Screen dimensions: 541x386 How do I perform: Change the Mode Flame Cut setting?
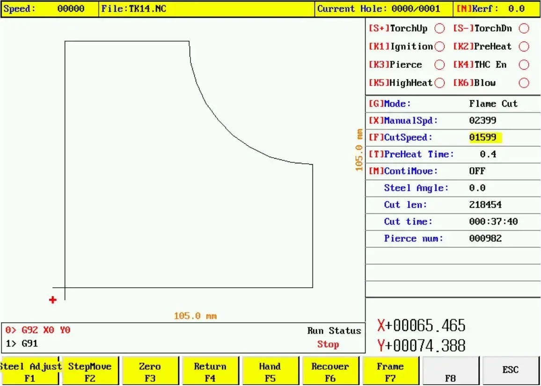pos(493,104)
